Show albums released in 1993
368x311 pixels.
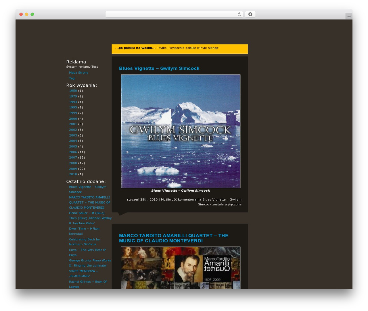73,102
